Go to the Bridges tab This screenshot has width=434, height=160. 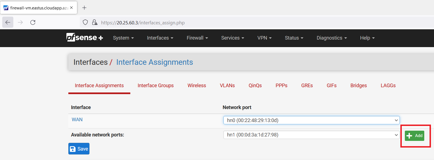358,86
